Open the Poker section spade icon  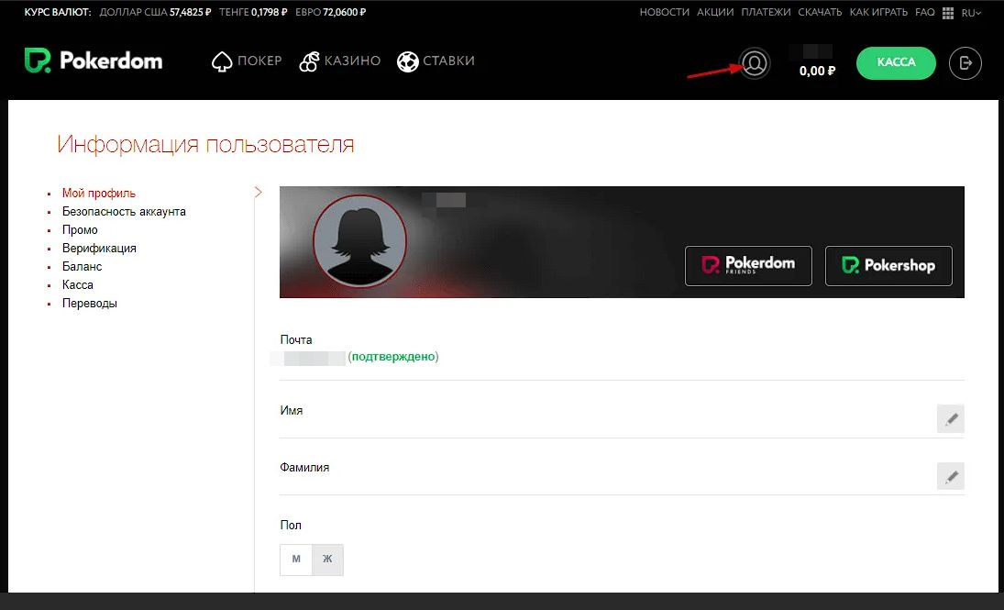coord(221,61)
